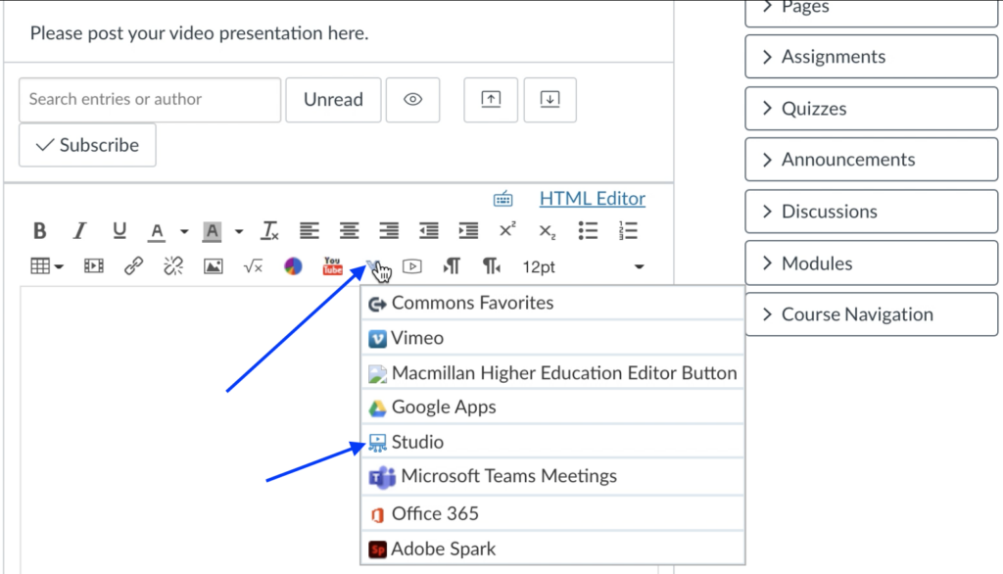Open the 12pt font size dropdown
Image resolution: width=1003 pixels, height=574 pixels.
click(x=583, y=266)
